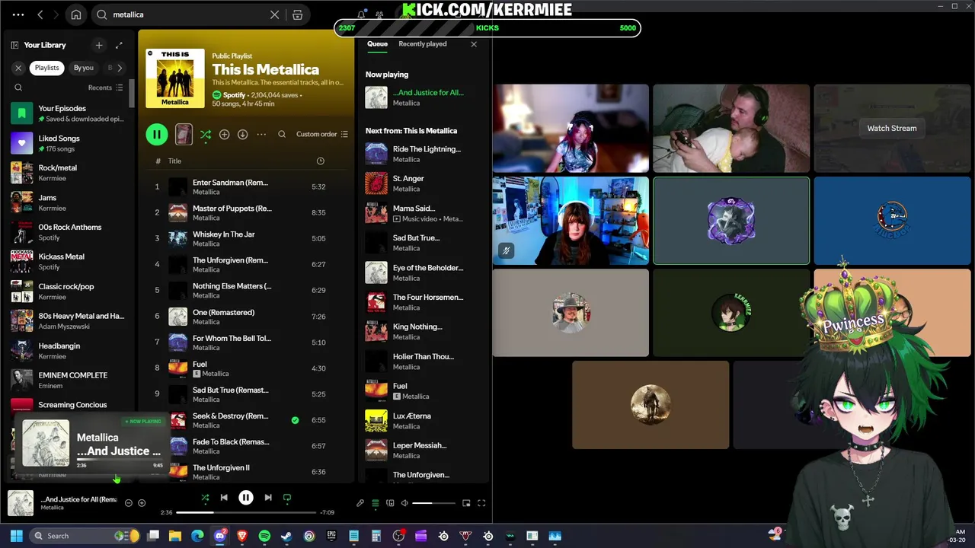Adjust the volume slider

433,503
